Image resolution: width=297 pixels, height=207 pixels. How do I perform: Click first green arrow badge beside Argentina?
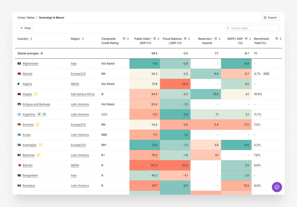[x=39, y=114]
